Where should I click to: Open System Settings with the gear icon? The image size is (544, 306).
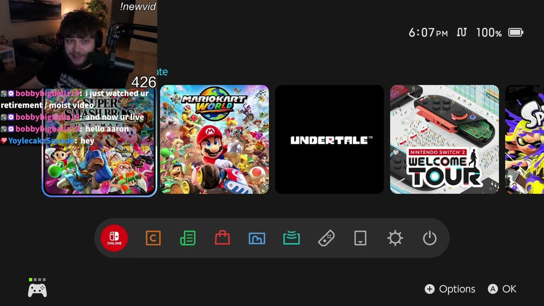tap(395, 238)
